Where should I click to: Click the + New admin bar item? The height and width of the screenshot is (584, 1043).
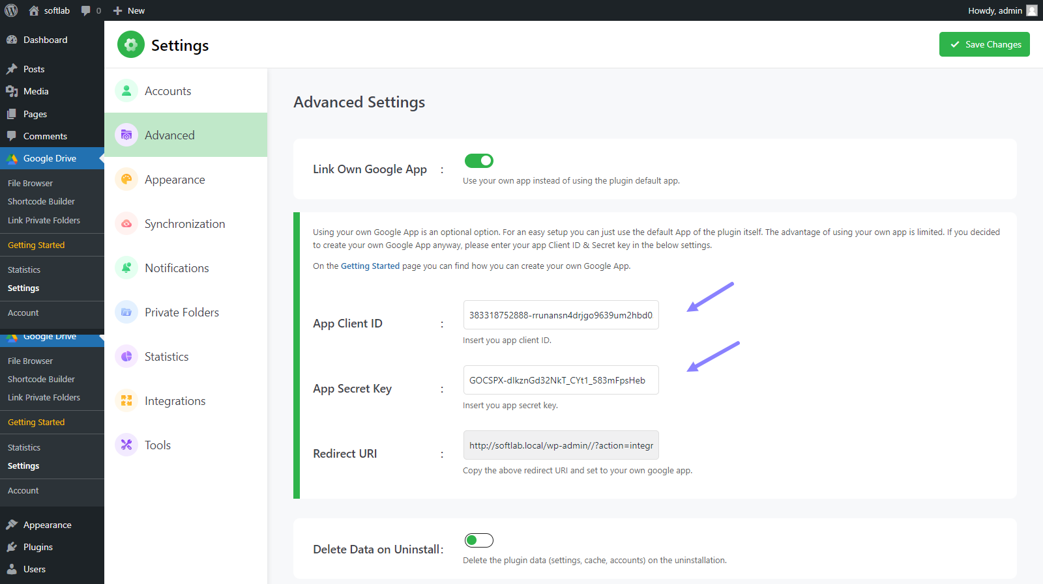tap(129, 10)
